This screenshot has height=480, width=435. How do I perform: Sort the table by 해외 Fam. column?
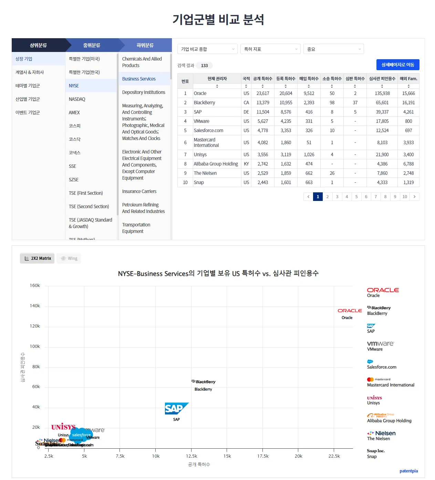[x=408, y=86]
